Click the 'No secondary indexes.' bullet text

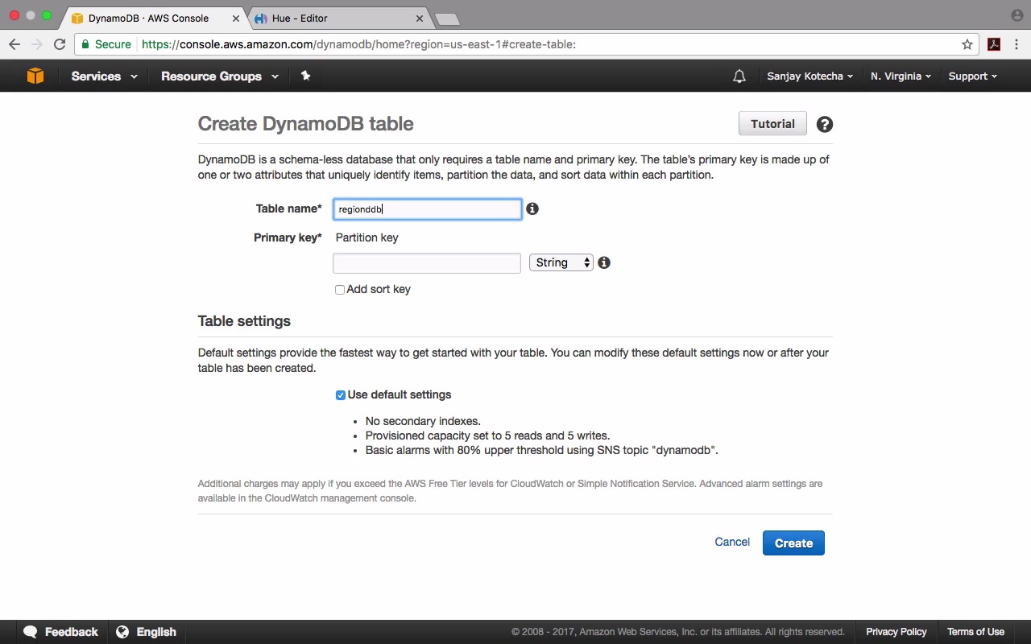coord(423,421)
